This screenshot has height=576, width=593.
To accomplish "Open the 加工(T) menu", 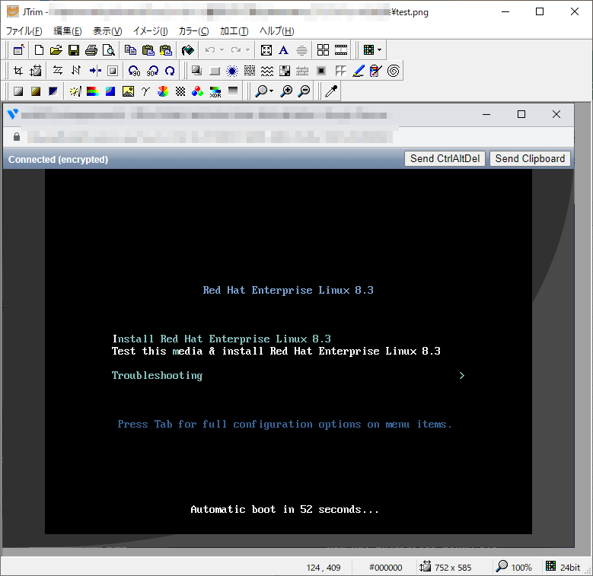I will coord(234,31).
